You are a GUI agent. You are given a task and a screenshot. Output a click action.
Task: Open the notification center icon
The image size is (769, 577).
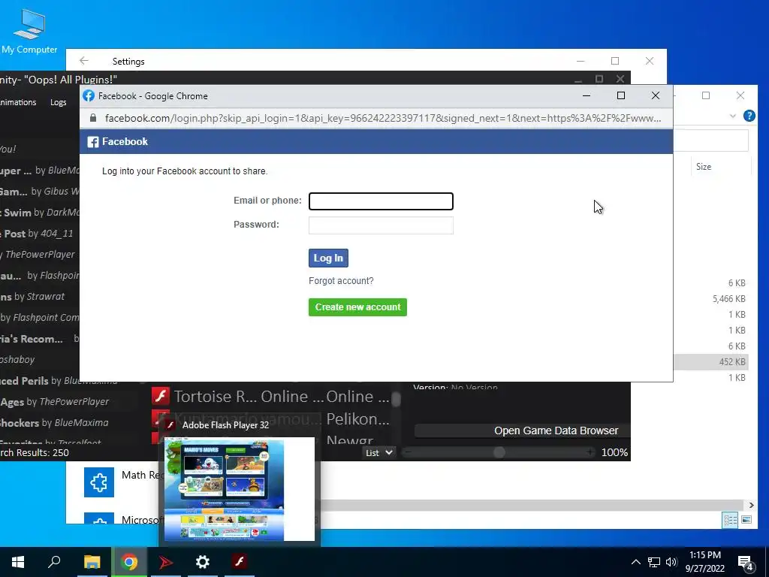point(746,563)
